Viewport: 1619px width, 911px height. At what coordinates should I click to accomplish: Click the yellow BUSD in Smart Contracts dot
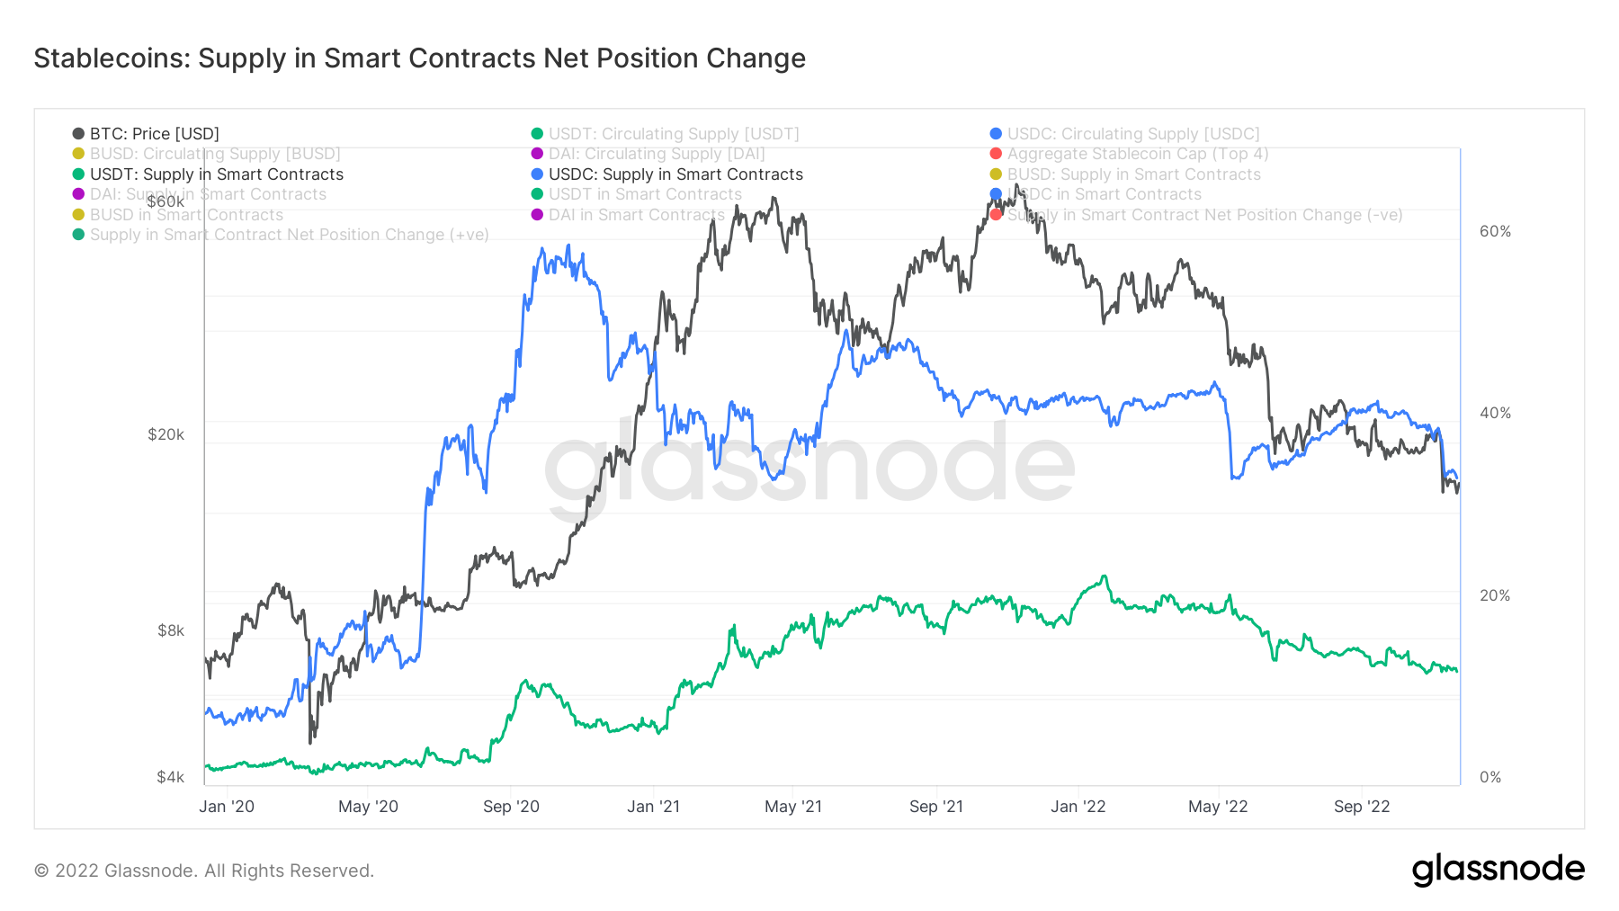point(78,215)
